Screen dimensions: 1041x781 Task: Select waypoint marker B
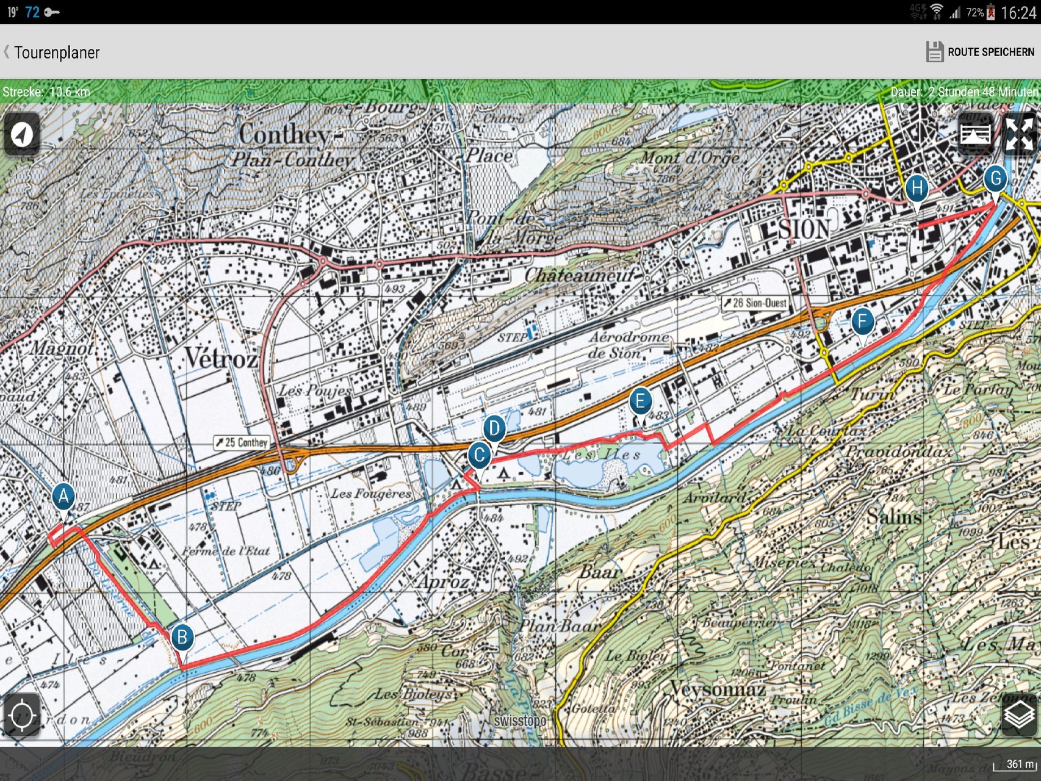pyautogui.click(x=182, y=638)
